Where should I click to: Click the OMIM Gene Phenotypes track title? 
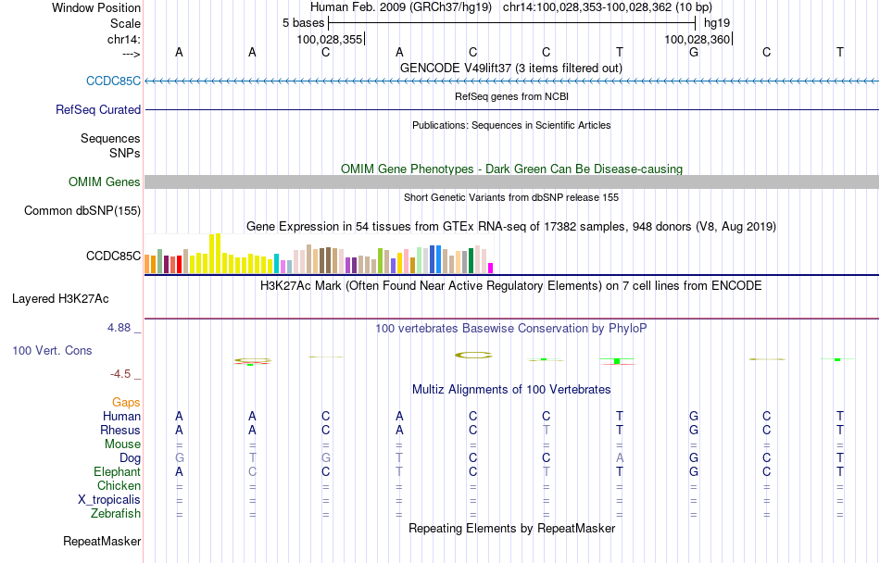[x=512, y=169]
